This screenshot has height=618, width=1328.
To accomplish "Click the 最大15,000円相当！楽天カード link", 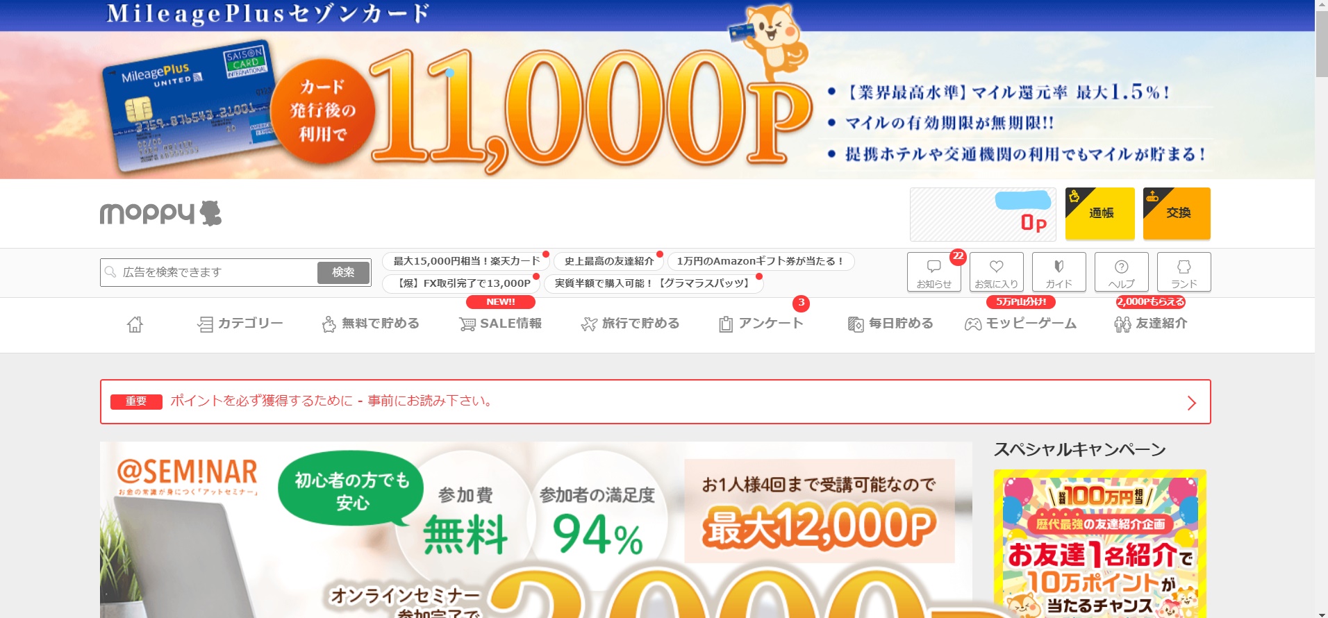I will coord(466,261).
